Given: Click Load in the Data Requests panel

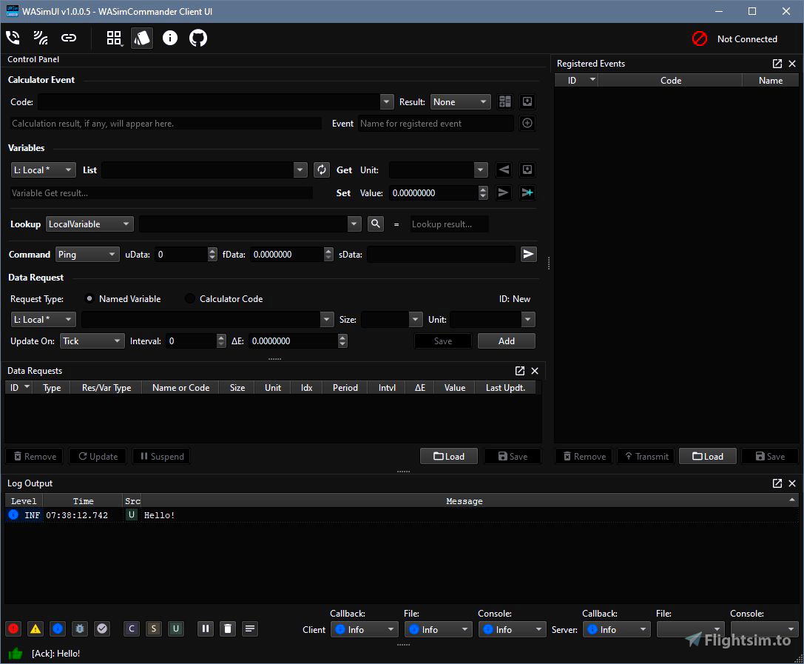Looking at the screenshot, I should [x=449, y=456].
